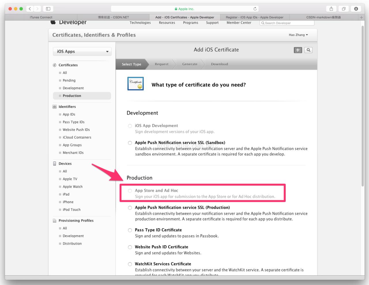Viewport: 369px width, 285px height.
Task: Click the add certificate plus icon
Action: (x=298, y=50)
